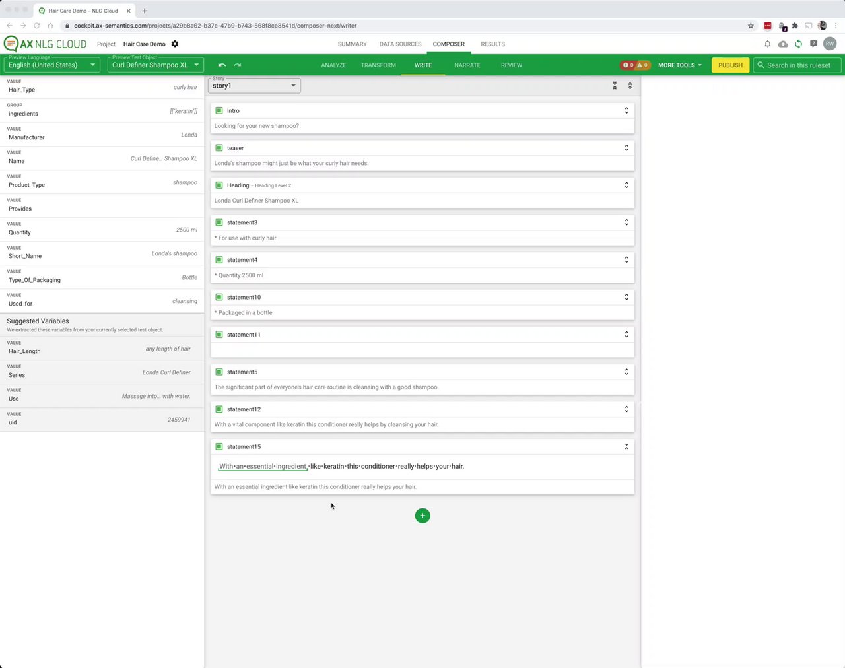Click the yellow Publish button
This screenshot has height=668, width=845.
click(x=730, y=65)
